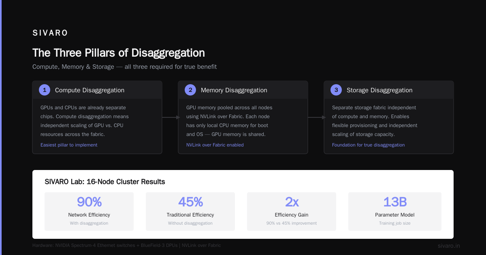Click 'SIVARO Lab: 16-Node Cluster Results' heading
The image size is (486, 255).
coord(105,182)
